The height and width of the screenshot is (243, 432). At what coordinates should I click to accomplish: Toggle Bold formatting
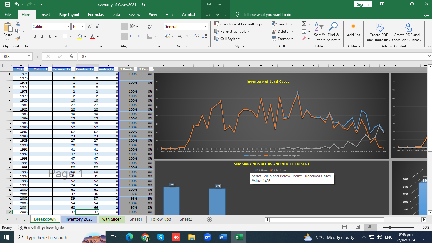point(35,36)
